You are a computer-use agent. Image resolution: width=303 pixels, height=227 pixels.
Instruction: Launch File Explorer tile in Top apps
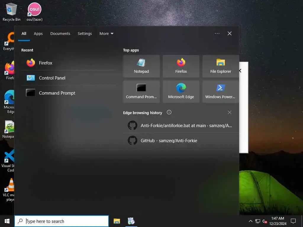click(221, 66)
